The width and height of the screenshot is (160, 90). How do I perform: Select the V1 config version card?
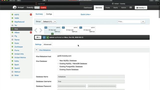[x=87, y=30]
